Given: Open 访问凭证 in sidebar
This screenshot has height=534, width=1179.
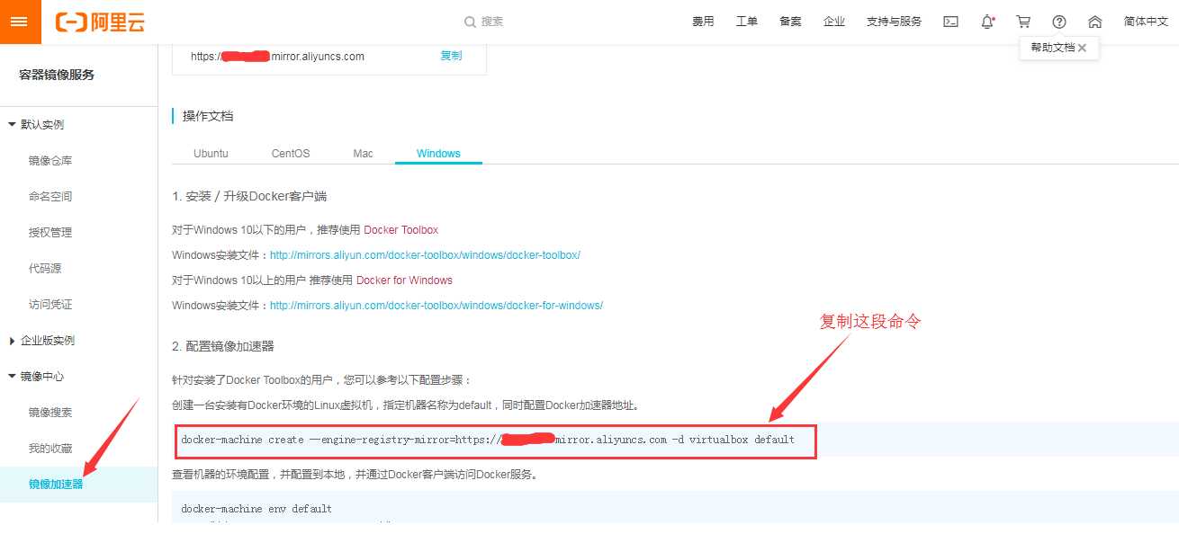Looking at the screenshot, I should click(x=50, y=304).
